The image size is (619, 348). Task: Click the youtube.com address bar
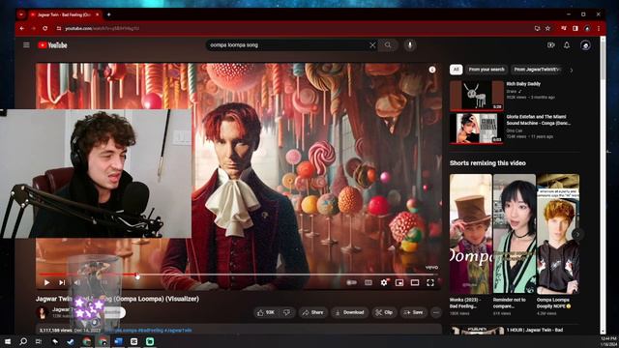click(292, 28)
